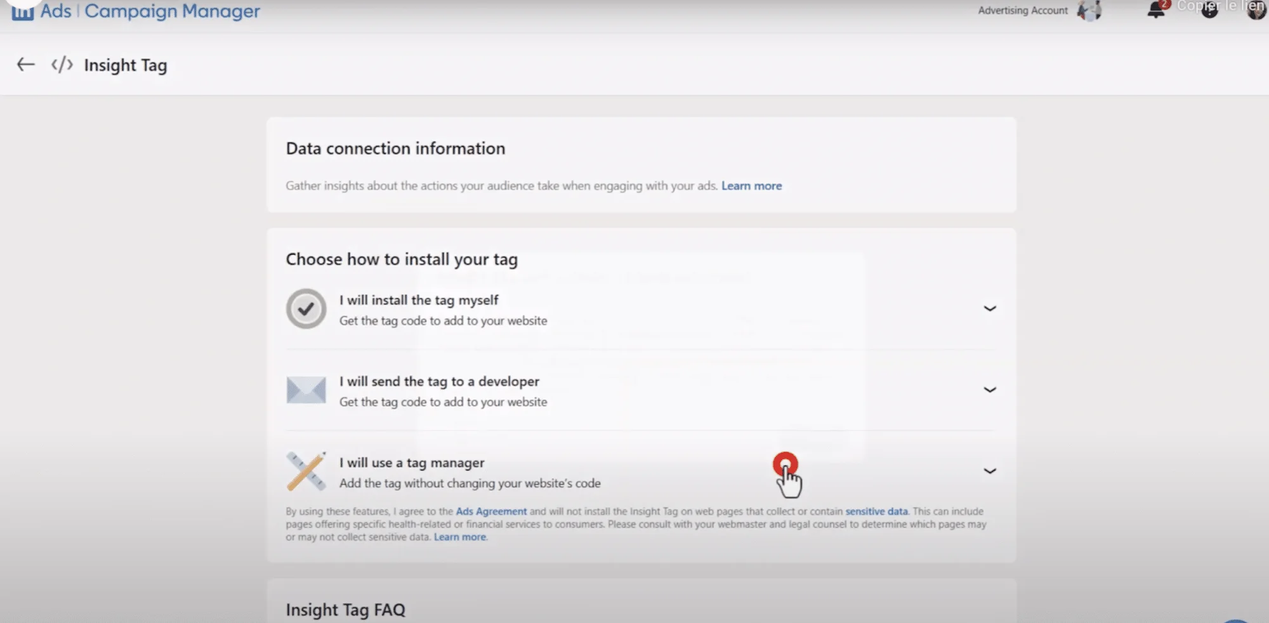This screenshot has width=1269, height=623.
Task: Click the Advertising Account label
Action: [1023, 11]
